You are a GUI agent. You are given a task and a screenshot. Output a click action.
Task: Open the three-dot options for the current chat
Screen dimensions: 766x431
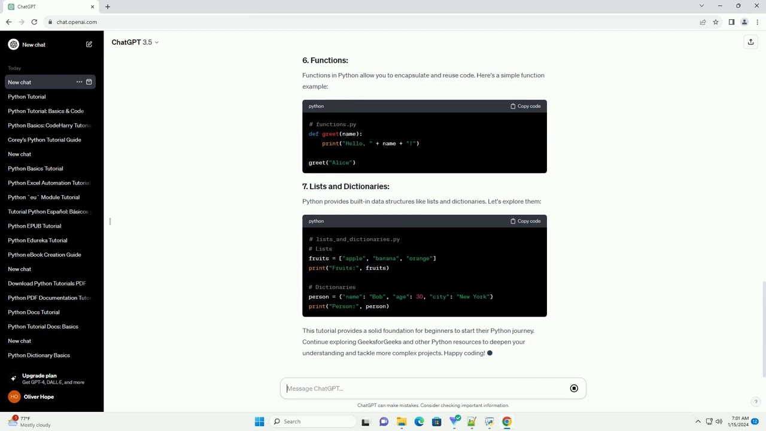click(x=79, y=82)
